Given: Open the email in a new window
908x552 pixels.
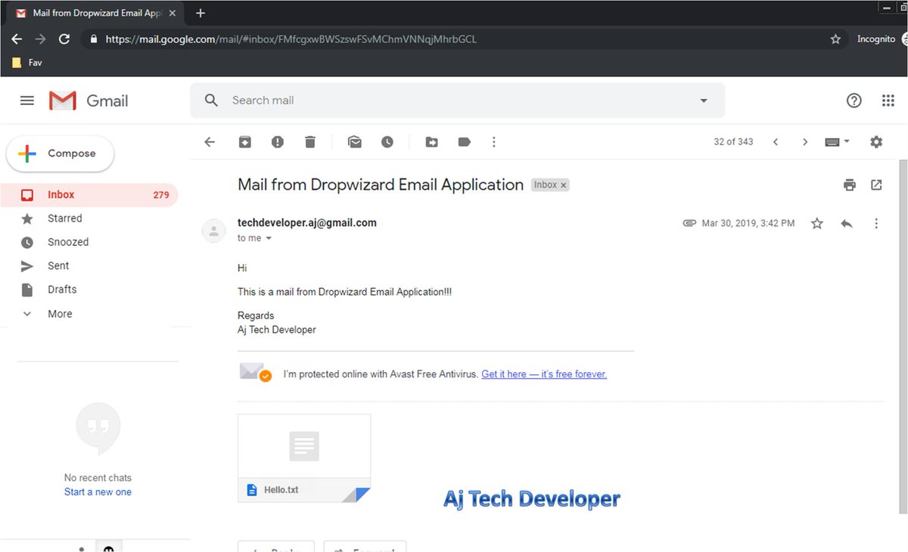Looking at the screenshot, I should tap(876, 185).
